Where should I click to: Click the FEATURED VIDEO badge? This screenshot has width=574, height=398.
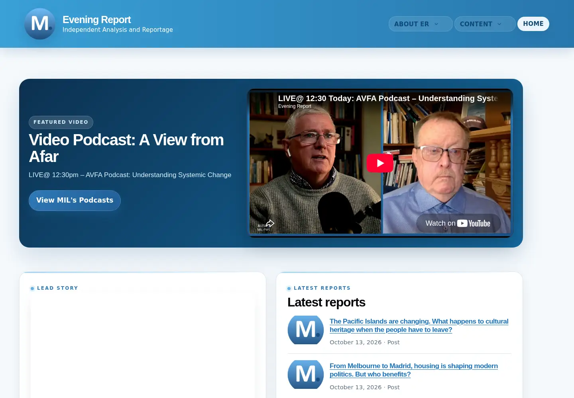[61, 122]
